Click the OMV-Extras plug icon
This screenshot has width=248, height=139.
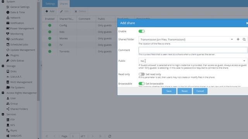click(x=8, y=61)
